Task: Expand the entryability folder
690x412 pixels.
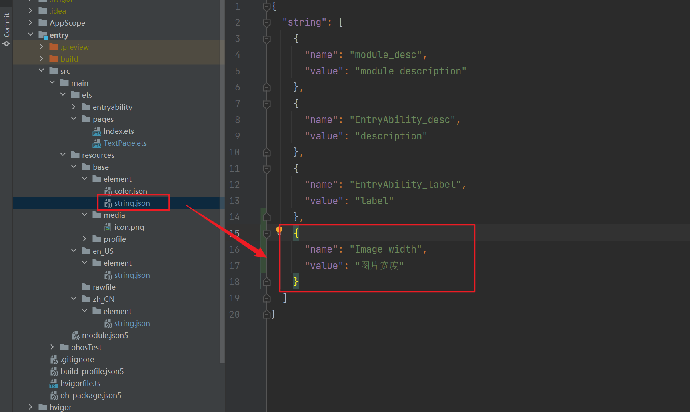Action: pos(74,107)
